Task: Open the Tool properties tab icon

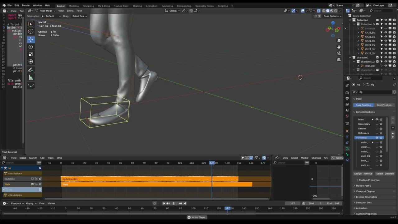Action: (347, 85)
